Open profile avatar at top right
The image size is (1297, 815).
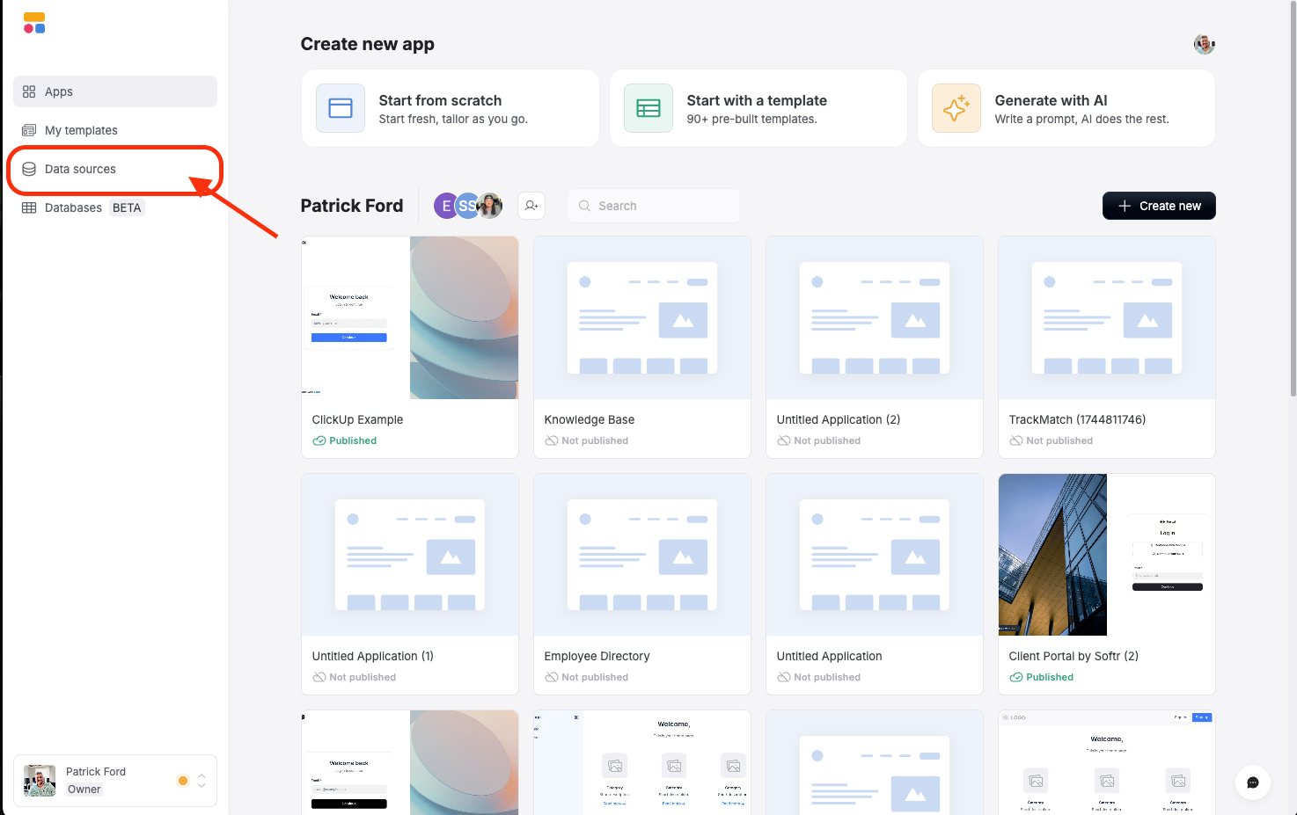click(1205, 44)
